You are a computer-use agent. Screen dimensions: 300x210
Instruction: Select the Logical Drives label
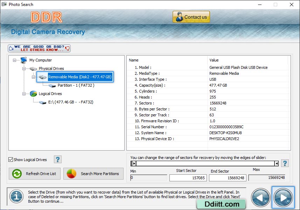50,94
